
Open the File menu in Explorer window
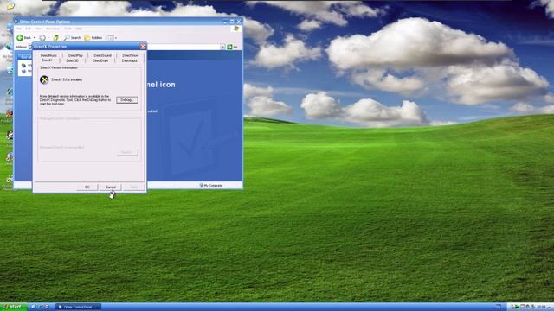click(x=18, y=29)
